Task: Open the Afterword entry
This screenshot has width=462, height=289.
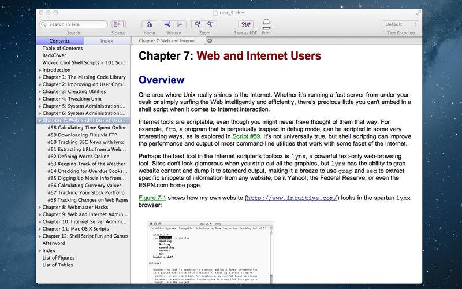Action: (54, 243)
